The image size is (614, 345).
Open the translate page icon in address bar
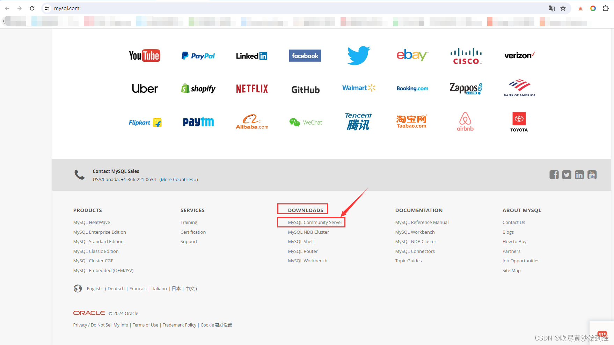[x=552, y=8]
